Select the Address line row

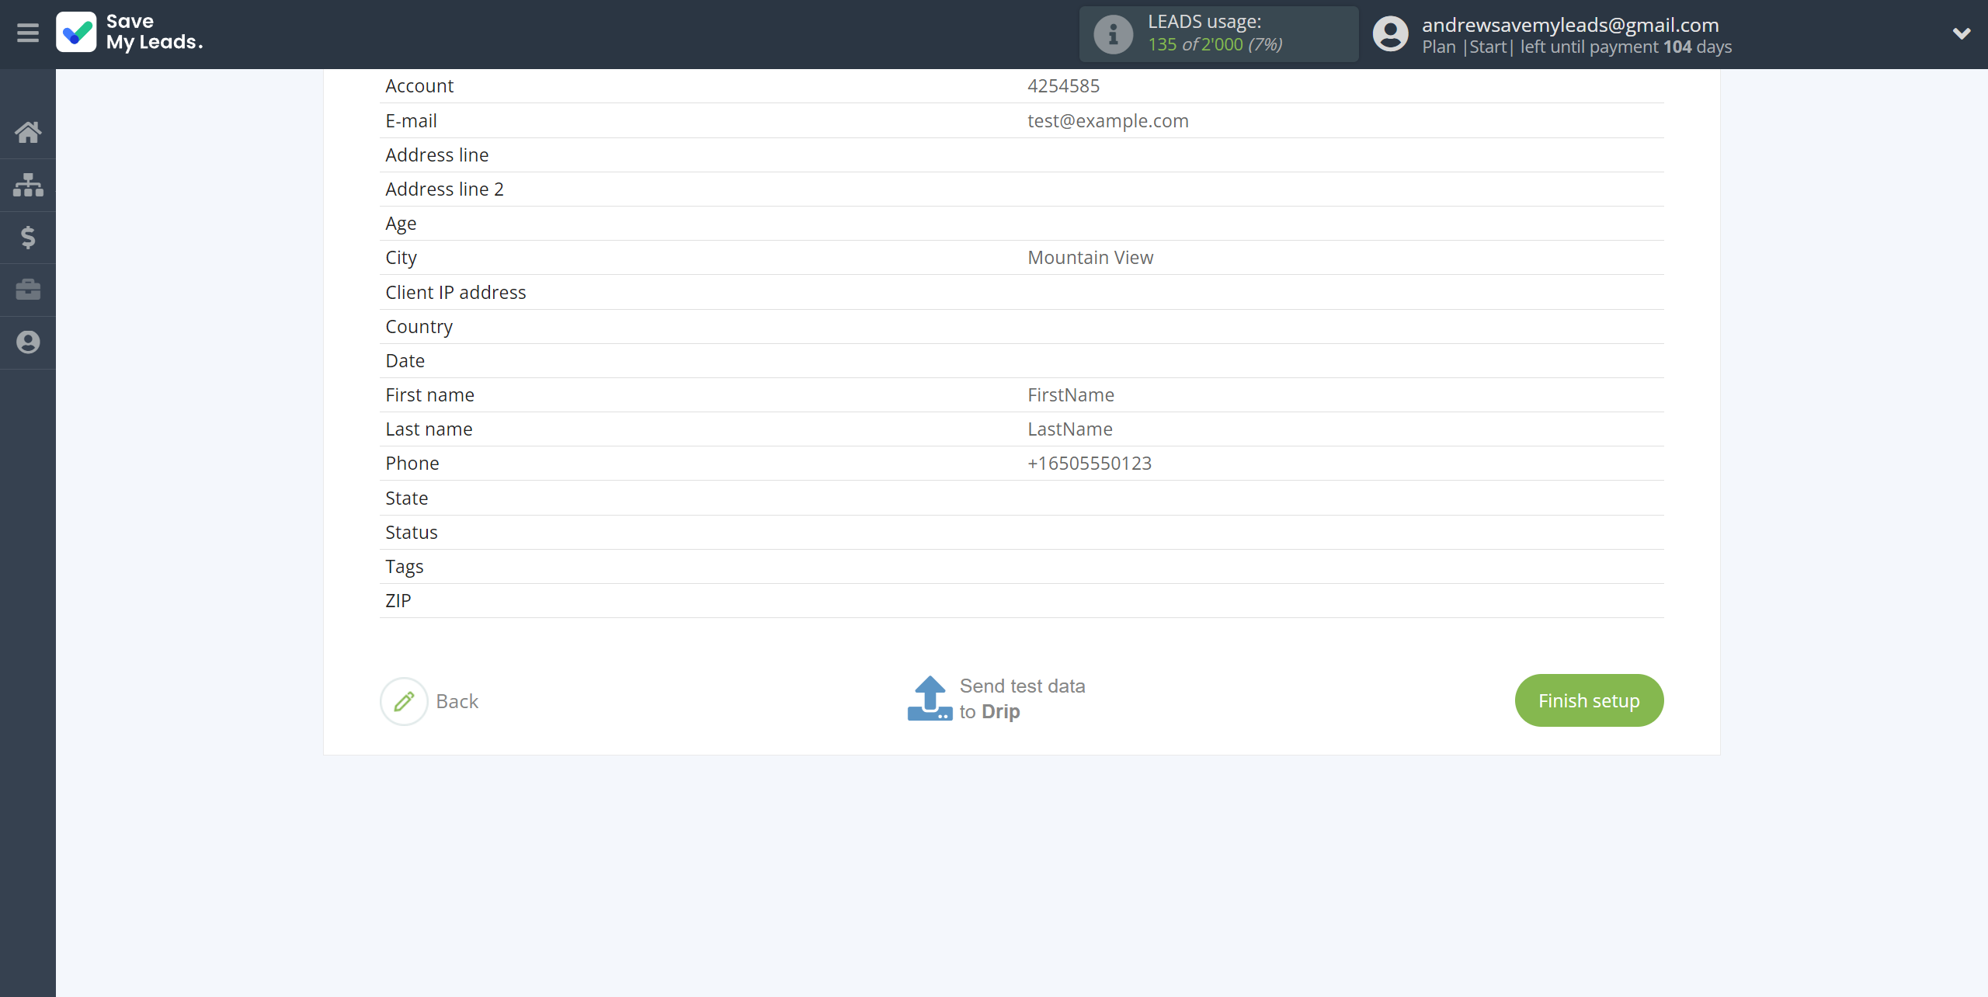coord(1021,155)
